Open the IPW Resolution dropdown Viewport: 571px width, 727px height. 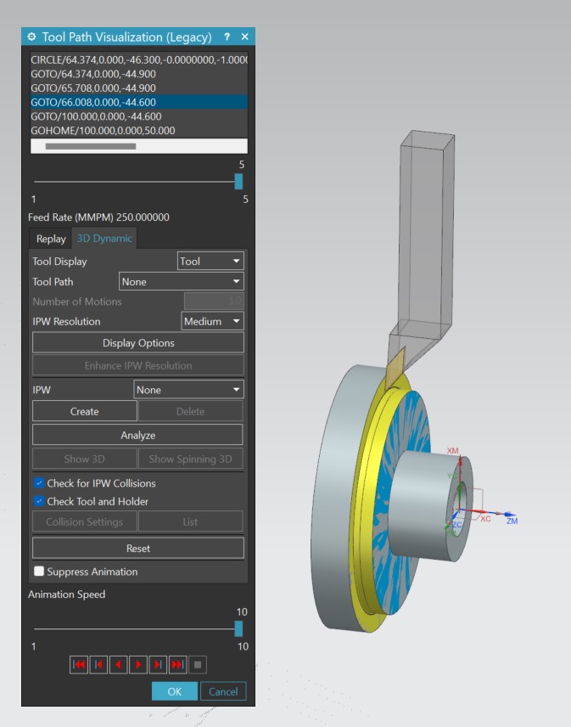pyautogui.click(x=212, y=322)
